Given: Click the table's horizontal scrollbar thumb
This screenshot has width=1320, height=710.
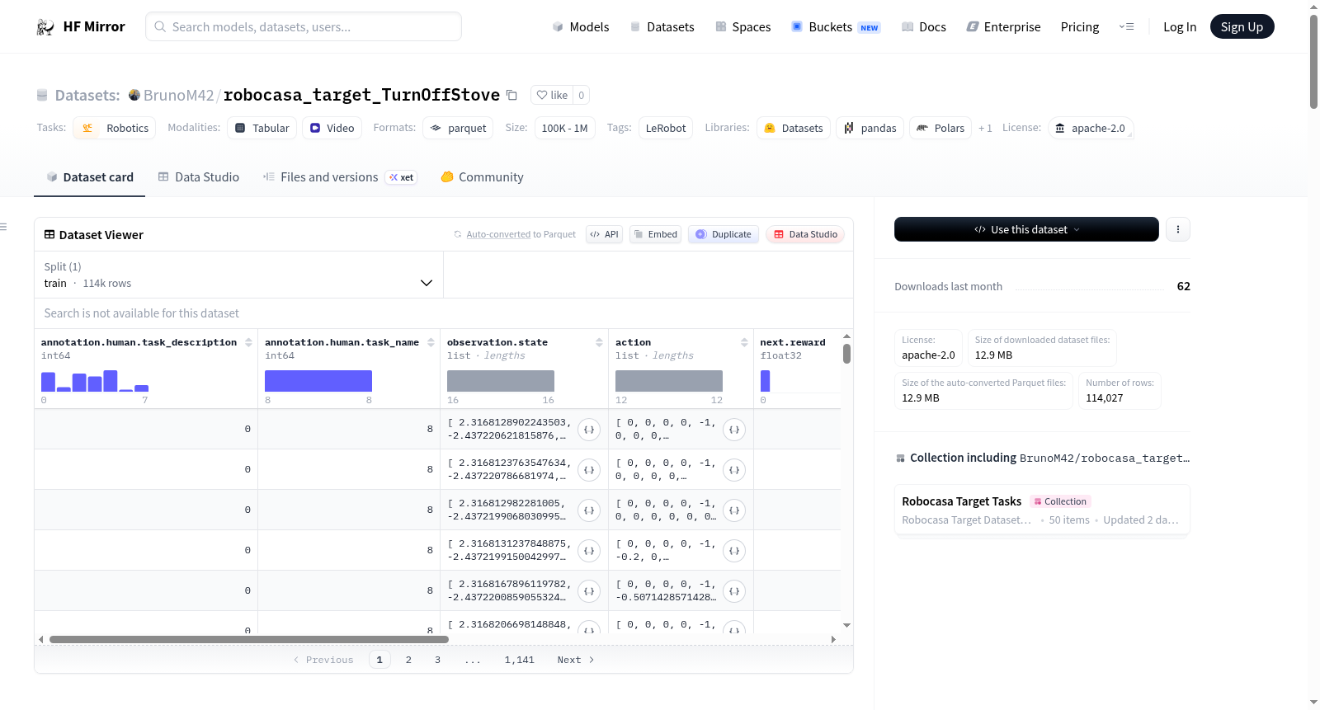Looking at the screenshot, I should pyautogui.click(x=249, y=639).
